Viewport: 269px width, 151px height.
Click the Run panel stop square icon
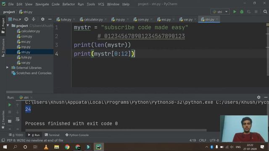(10, 112)
